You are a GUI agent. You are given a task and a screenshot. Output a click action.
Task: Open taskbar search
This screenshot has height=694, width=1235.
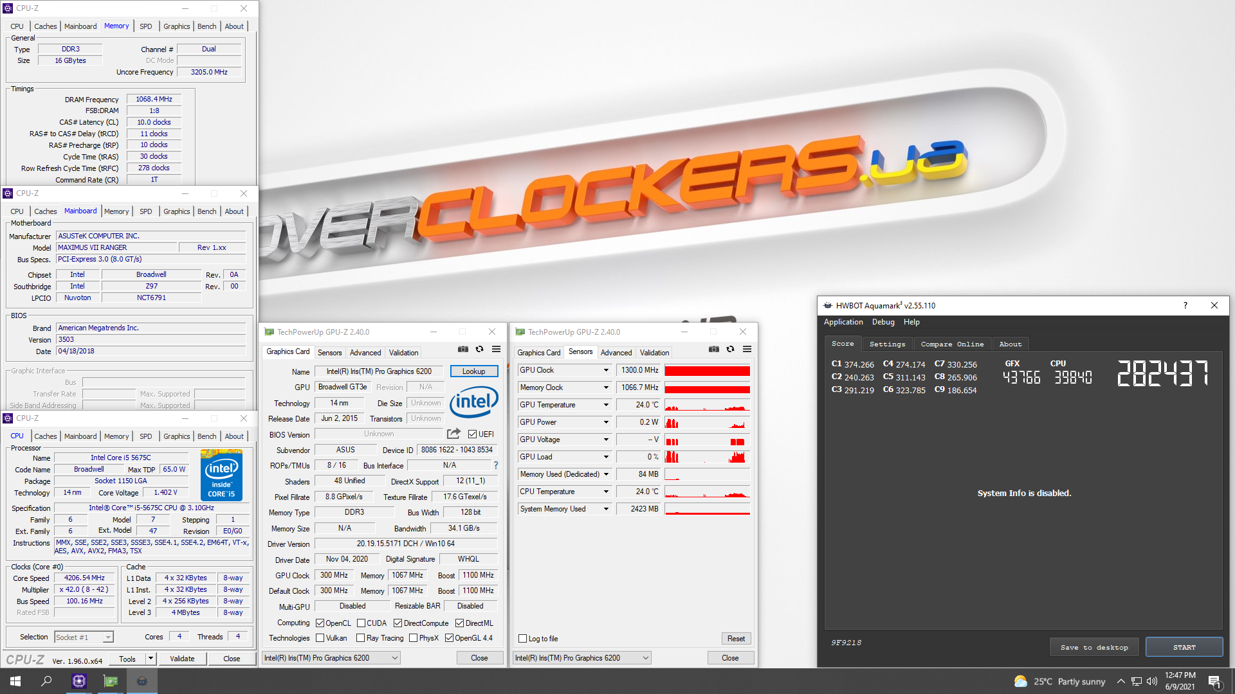[x=46, y=681]
